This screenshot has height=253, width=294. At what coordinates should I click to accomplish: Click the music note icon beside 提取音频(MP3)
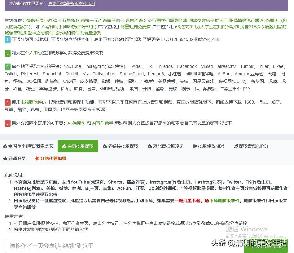(236, 146)
